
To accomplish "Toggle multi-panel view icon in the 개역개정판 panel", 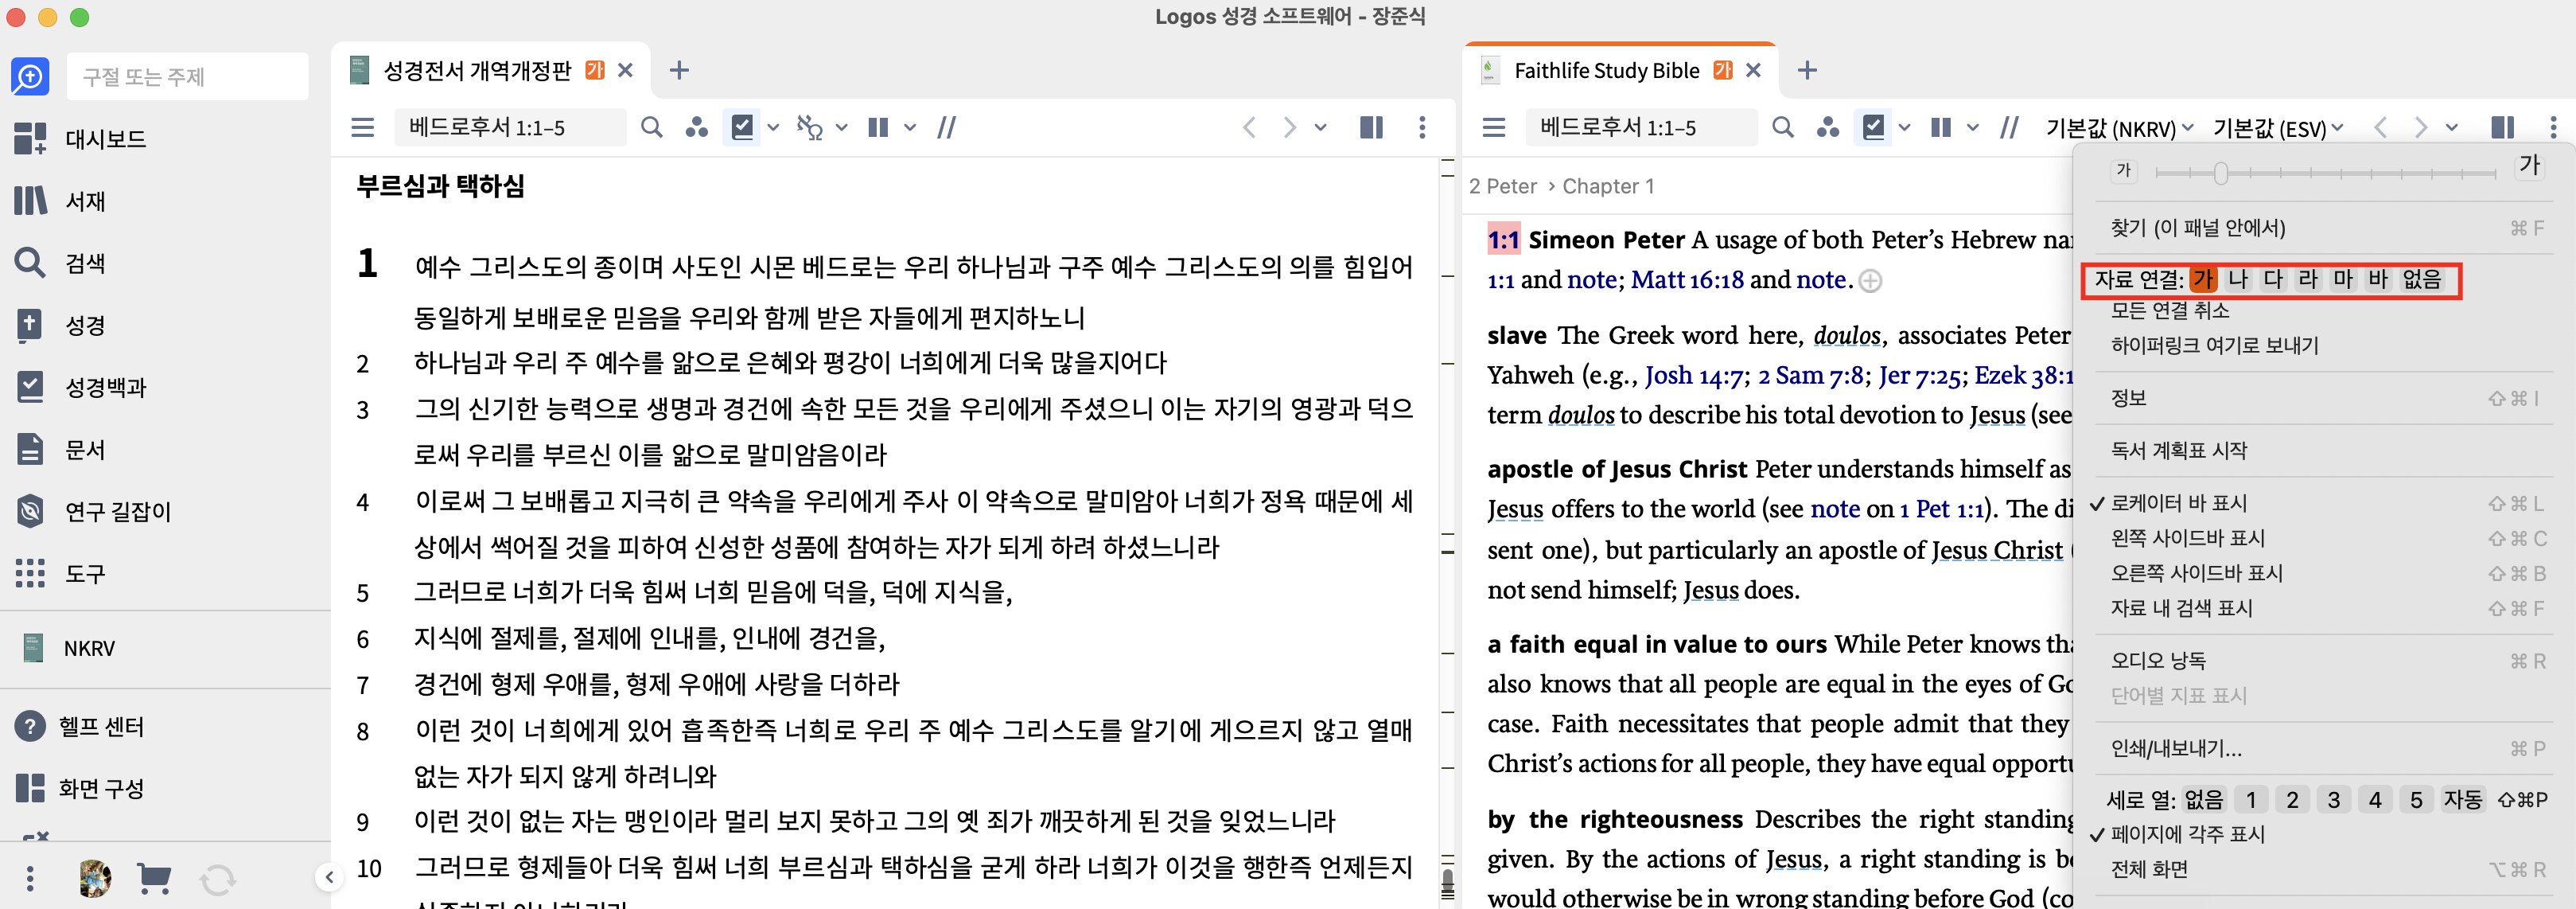I will pyautogui.click(x=1371, y=127).
